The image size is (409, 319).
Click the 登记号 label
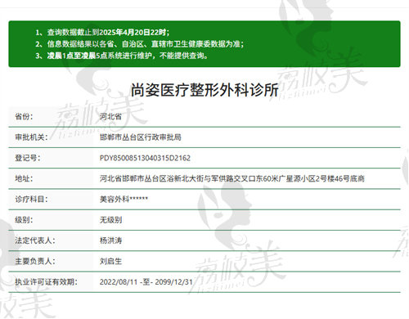28,158
